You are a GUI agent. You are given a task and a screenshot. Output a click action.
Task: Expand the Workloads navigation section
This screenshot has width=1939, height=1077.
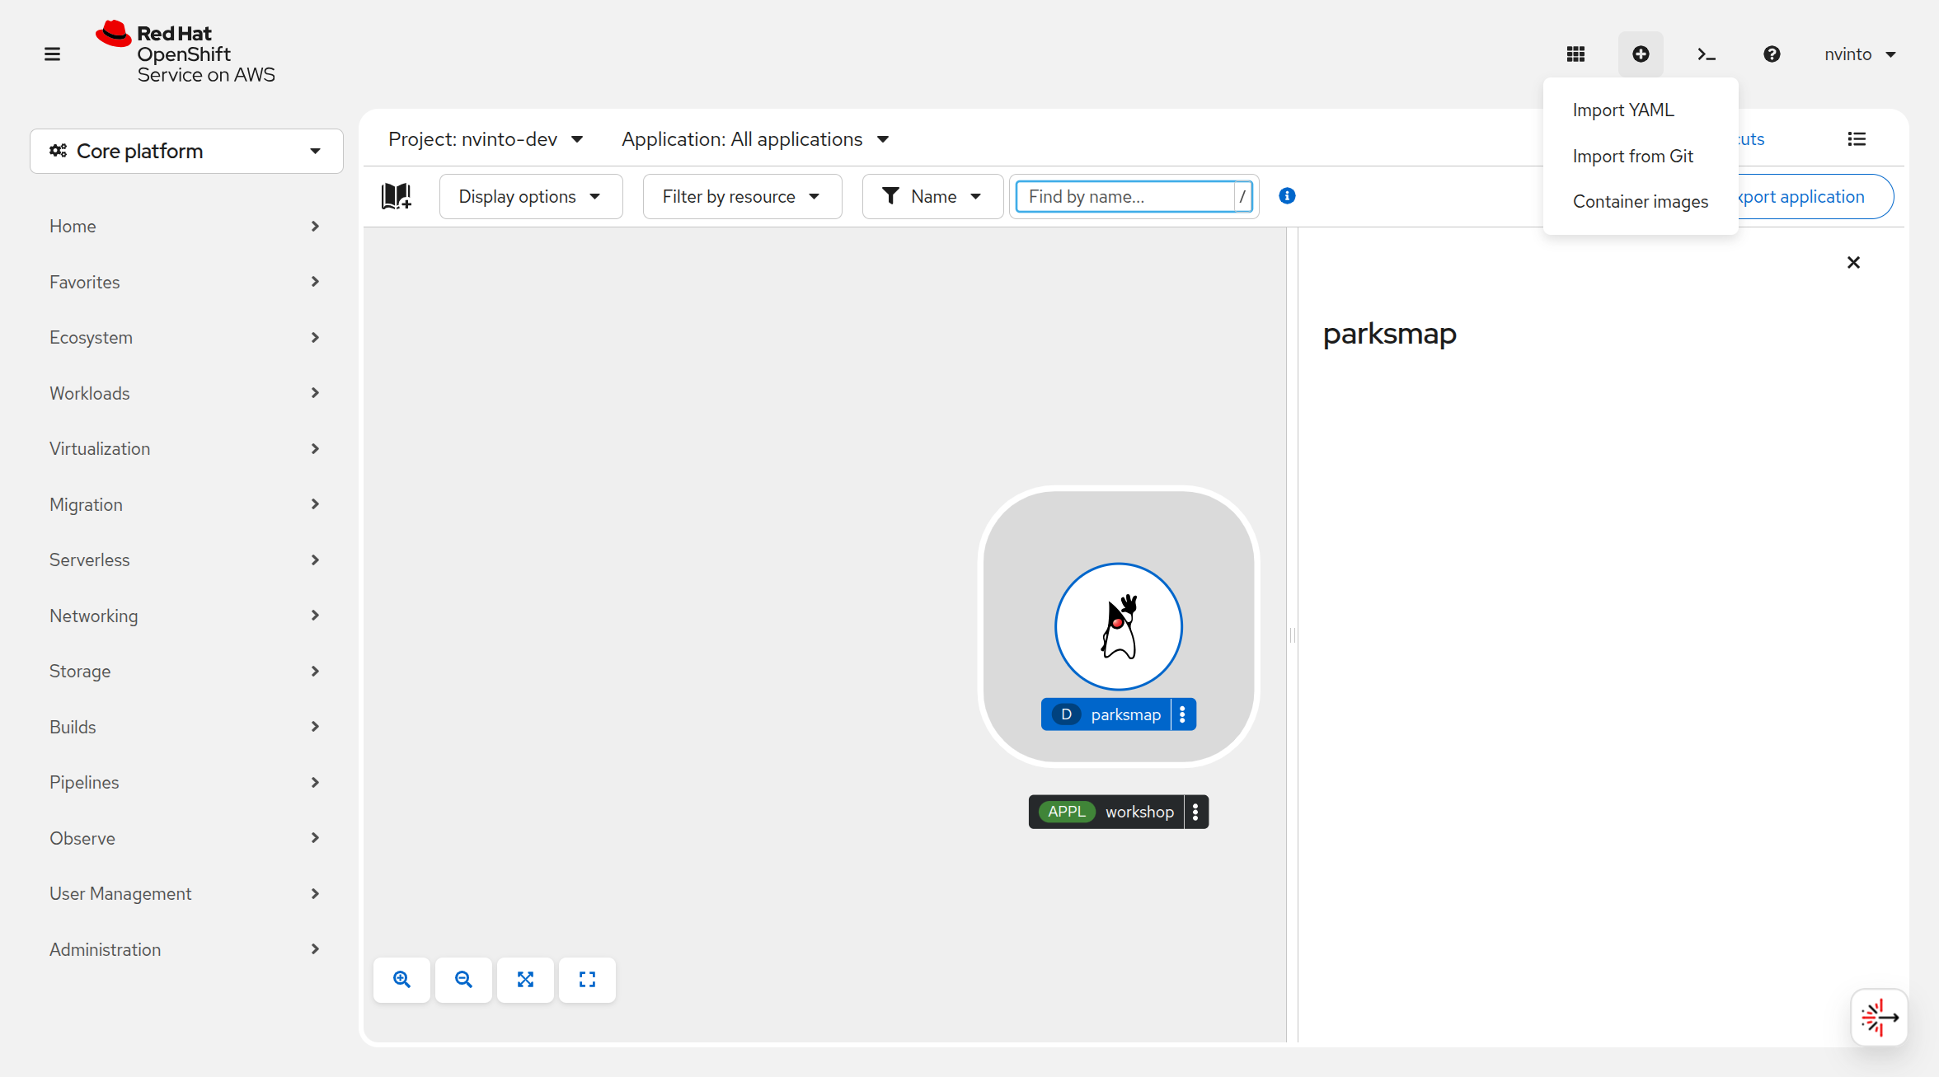(x=185, y=393)
